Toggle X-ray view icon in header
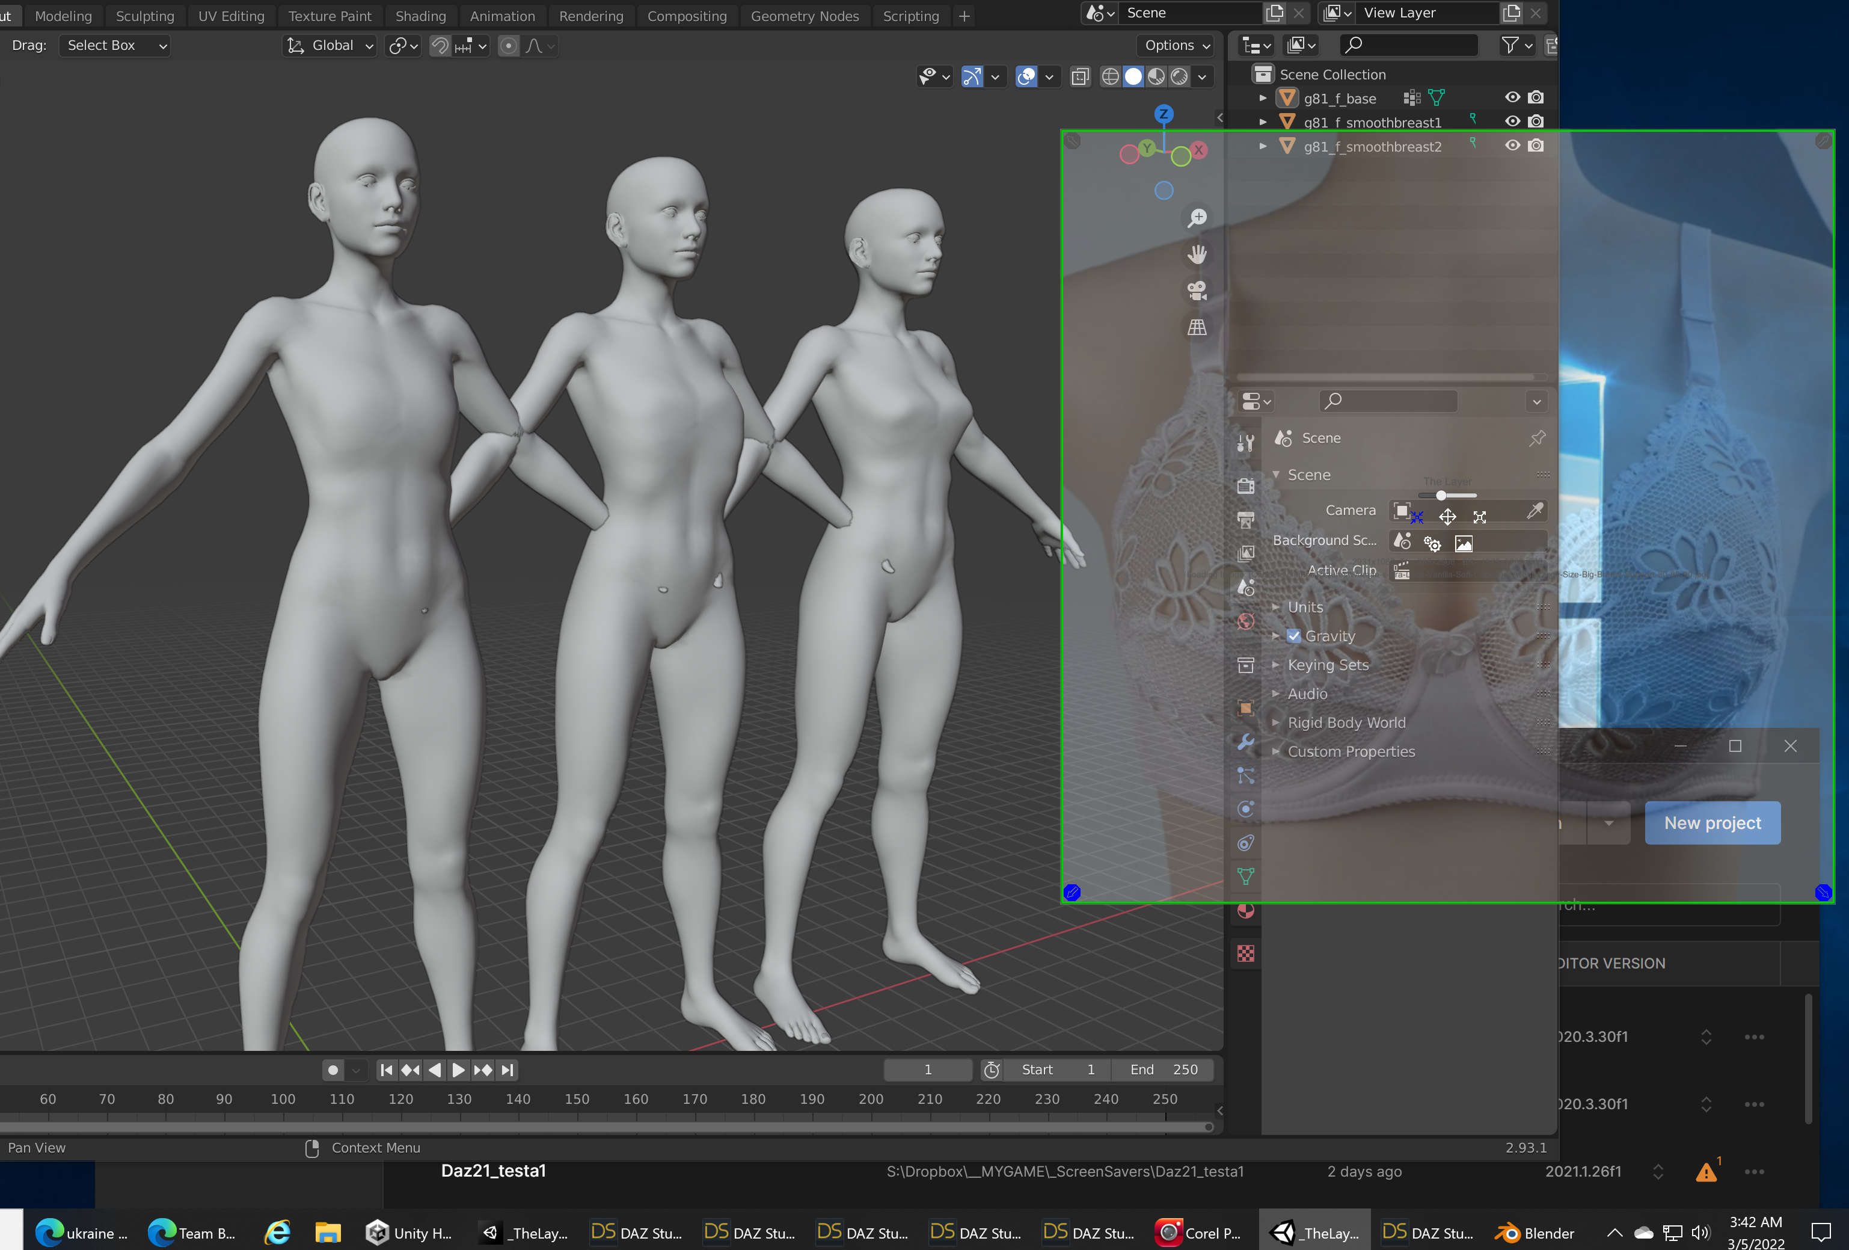 tap(1080, 76)
